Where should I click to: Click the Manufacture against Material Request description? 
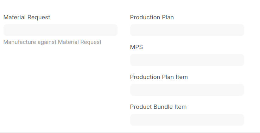pos(52,42)
